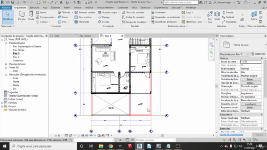
Task: Choose the Ambiente room tool
Action: coord(159,12)
